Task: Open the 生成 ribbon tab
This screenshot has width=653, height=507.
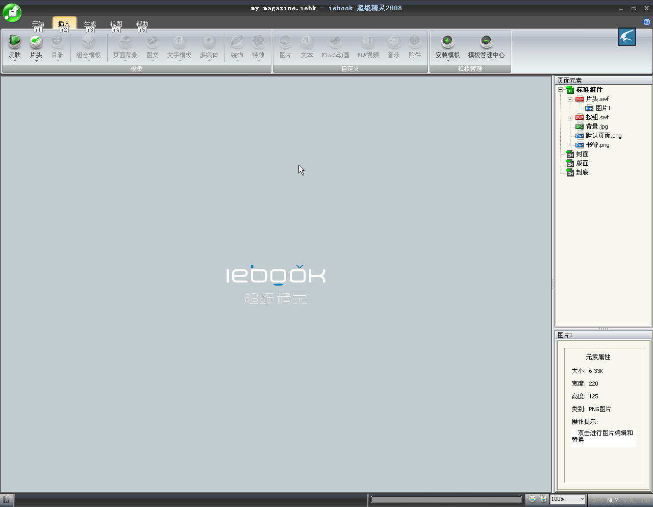Action: 90,24
